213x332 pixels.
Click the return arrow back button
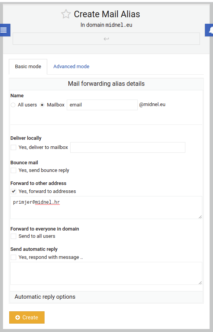(x=106, y=39)
